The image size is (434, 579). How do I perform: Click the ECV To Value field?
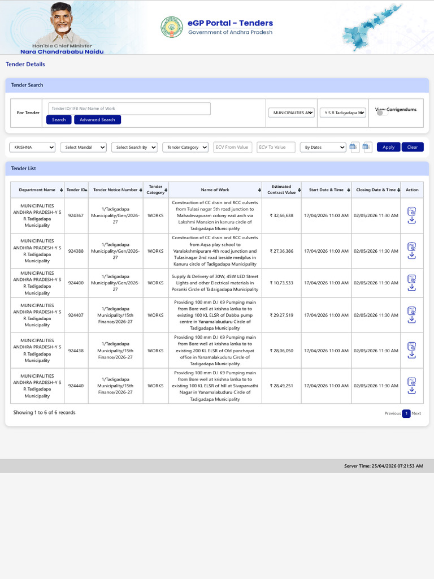click(276, 147)
